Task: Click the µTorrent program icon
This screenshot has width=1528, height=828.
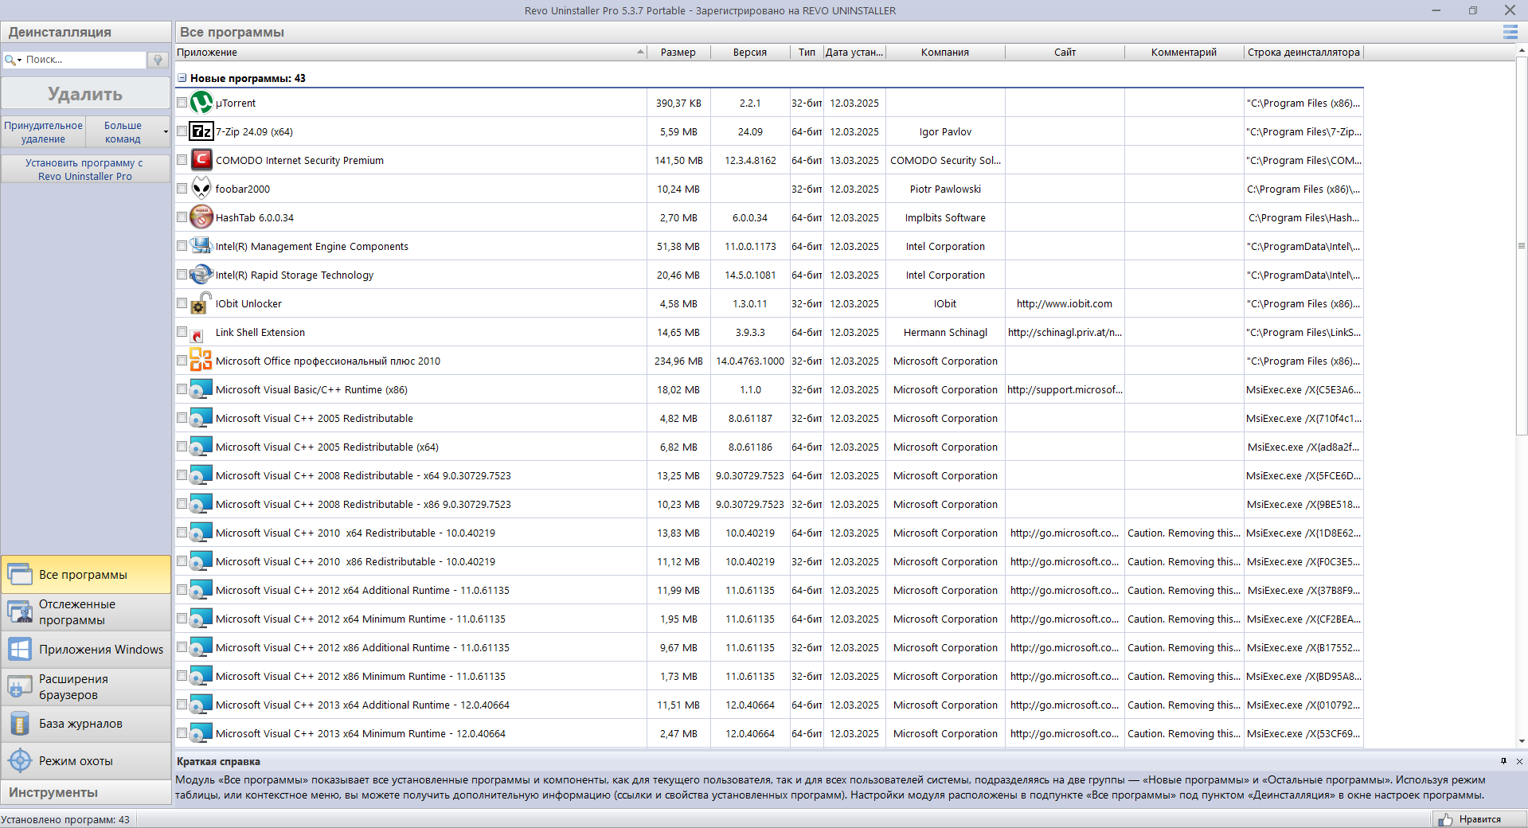Action: (201, 103)
